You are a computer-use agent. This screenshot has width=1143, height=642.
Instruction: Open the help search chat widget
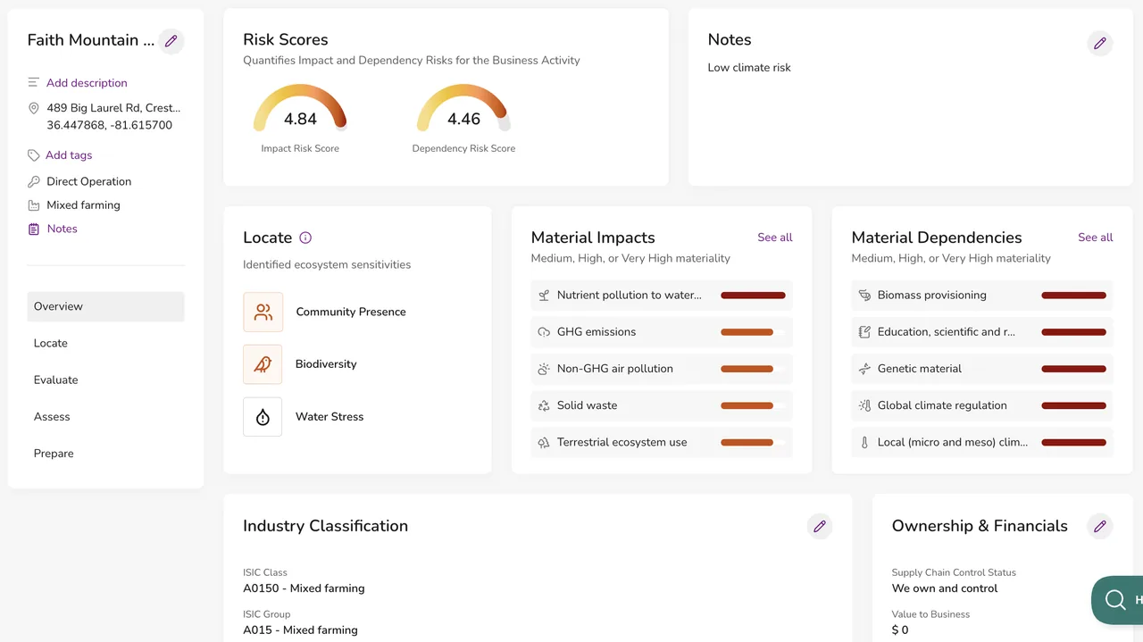[1116, 599]
